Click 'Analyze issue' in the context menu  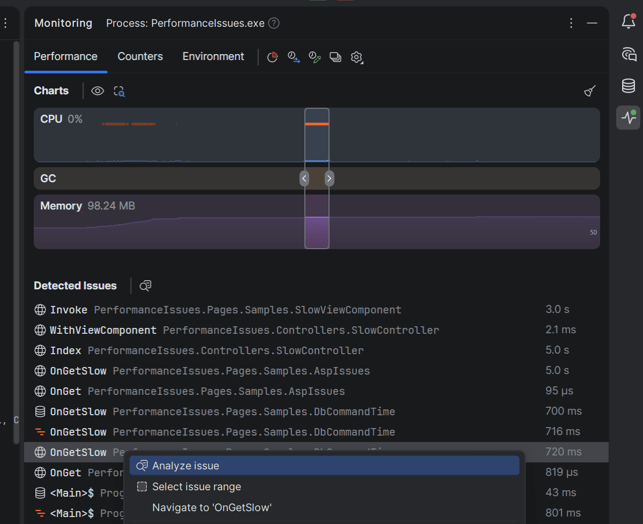[x=185, y=466]
